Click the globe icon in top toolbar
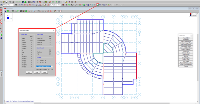Screen dimensions: 200x104 [22, 1]
